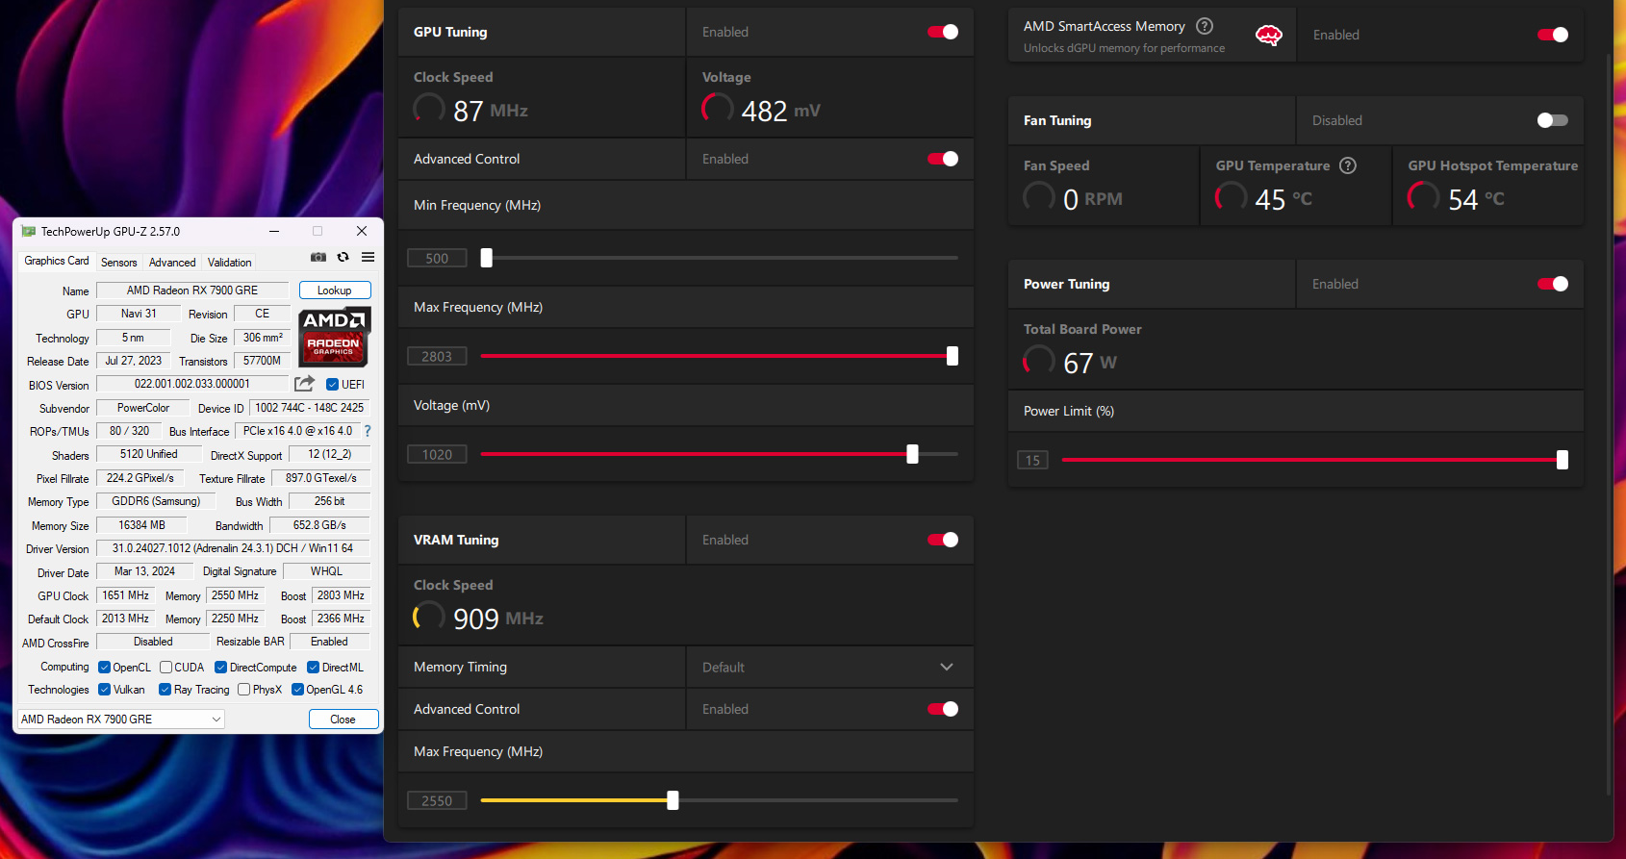Click the Driver Version field in GPU-Z
1626x859 pixels.
coord(233,548)
